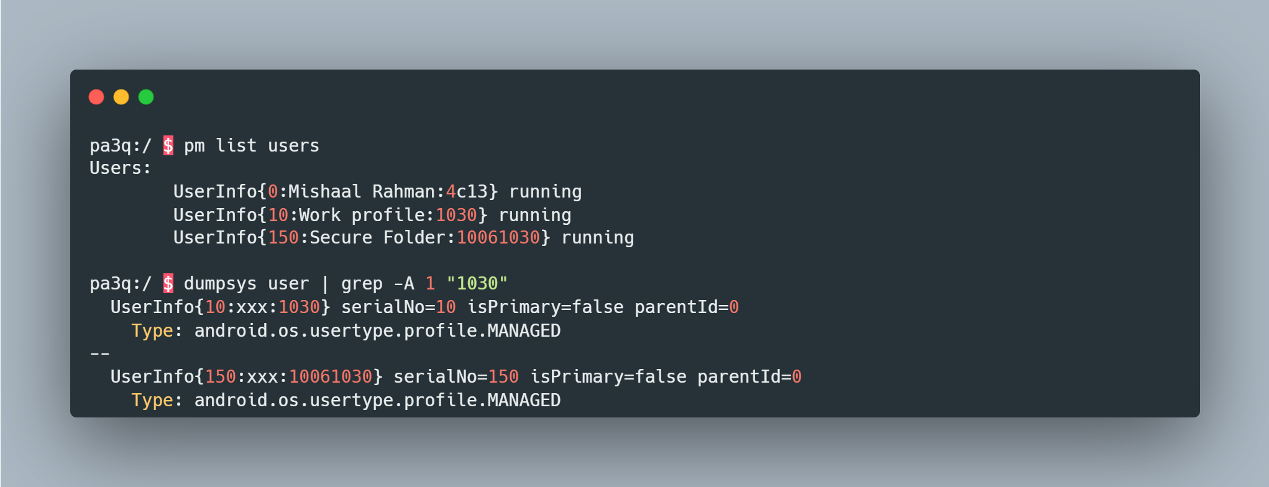Click the yellow minimize window button

121,97
